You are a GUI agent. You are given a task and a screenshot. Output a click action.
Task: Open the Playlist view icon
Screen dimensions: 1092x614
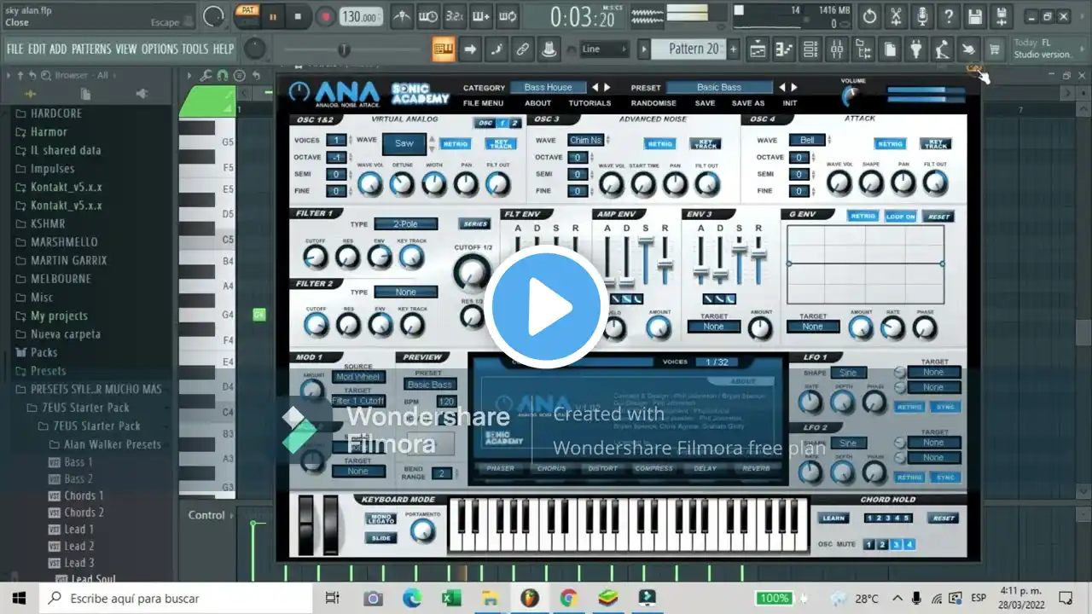point(758,49)
